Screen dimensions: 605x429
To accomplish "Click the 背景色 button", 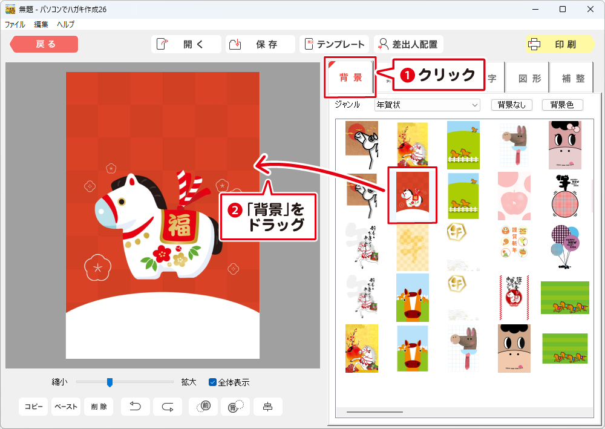I will (x=562, y=105).
